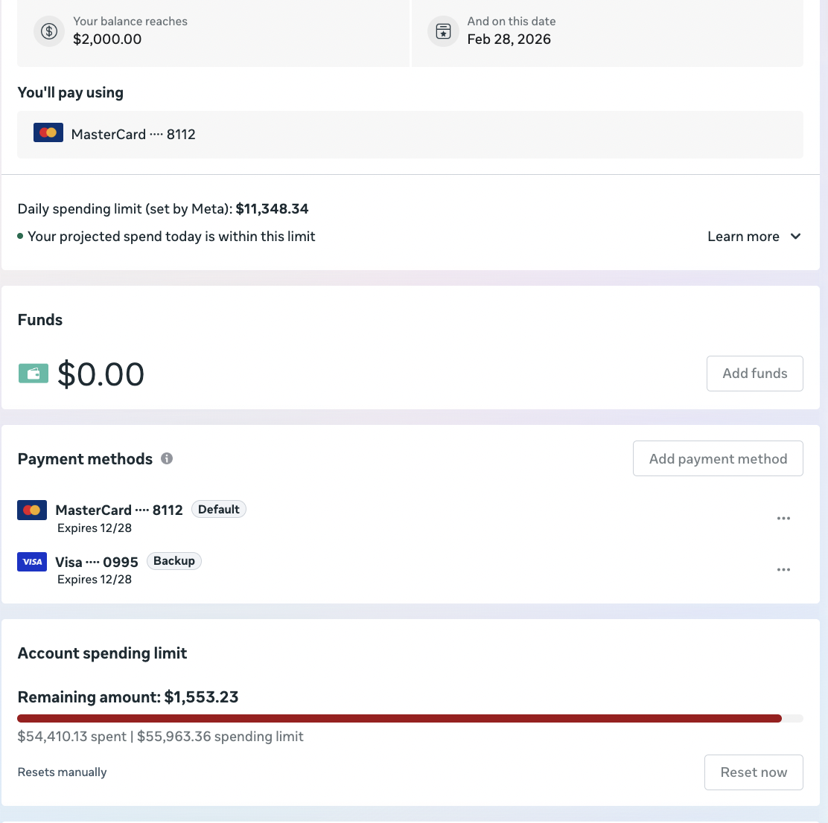
Task: Click the green wallet Funds icon
Action: (34, 374)
